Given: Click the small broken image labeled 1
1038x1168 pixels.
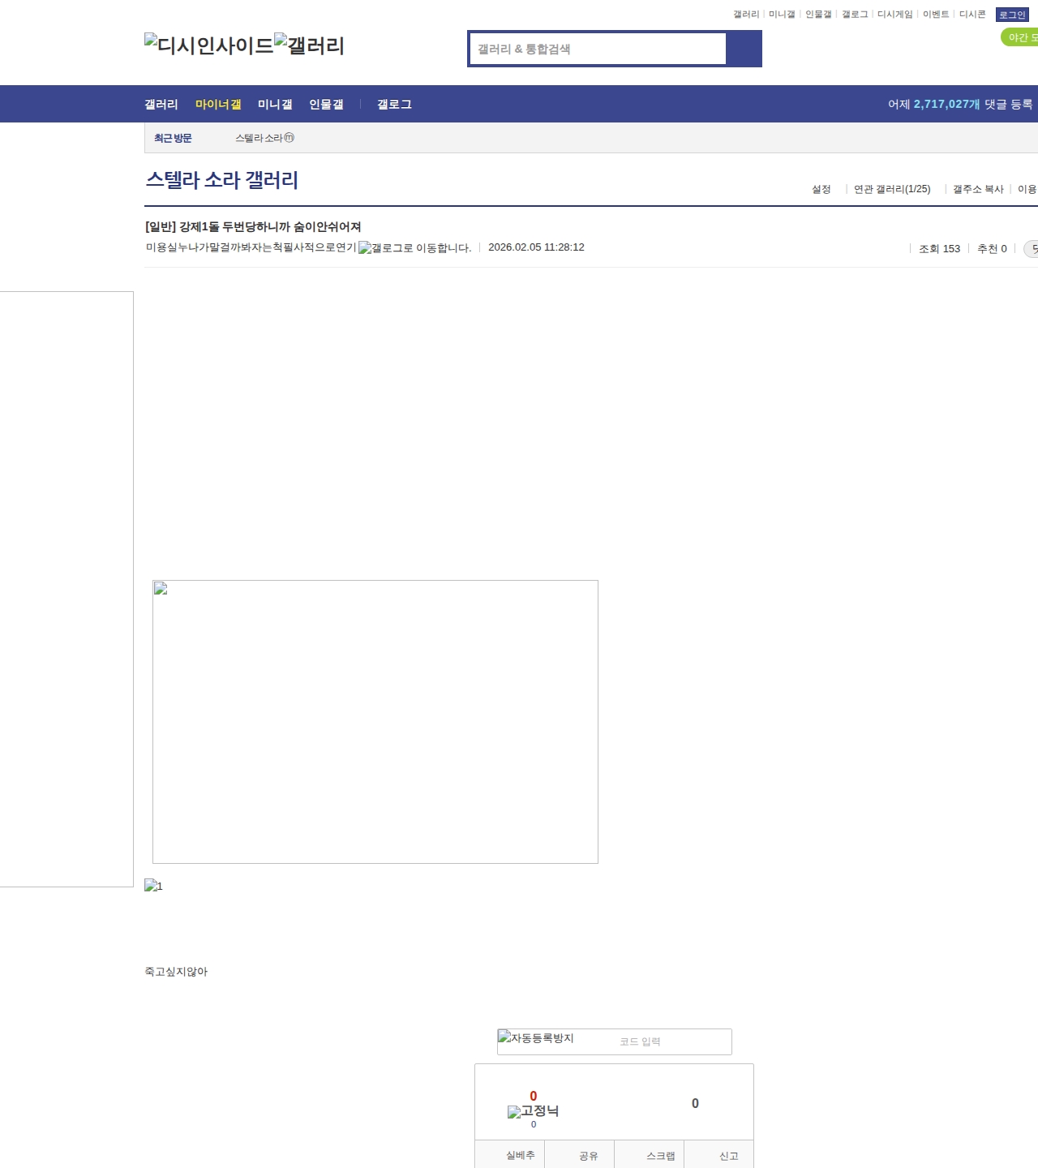Looking at the screenshot, I should 153,886.
